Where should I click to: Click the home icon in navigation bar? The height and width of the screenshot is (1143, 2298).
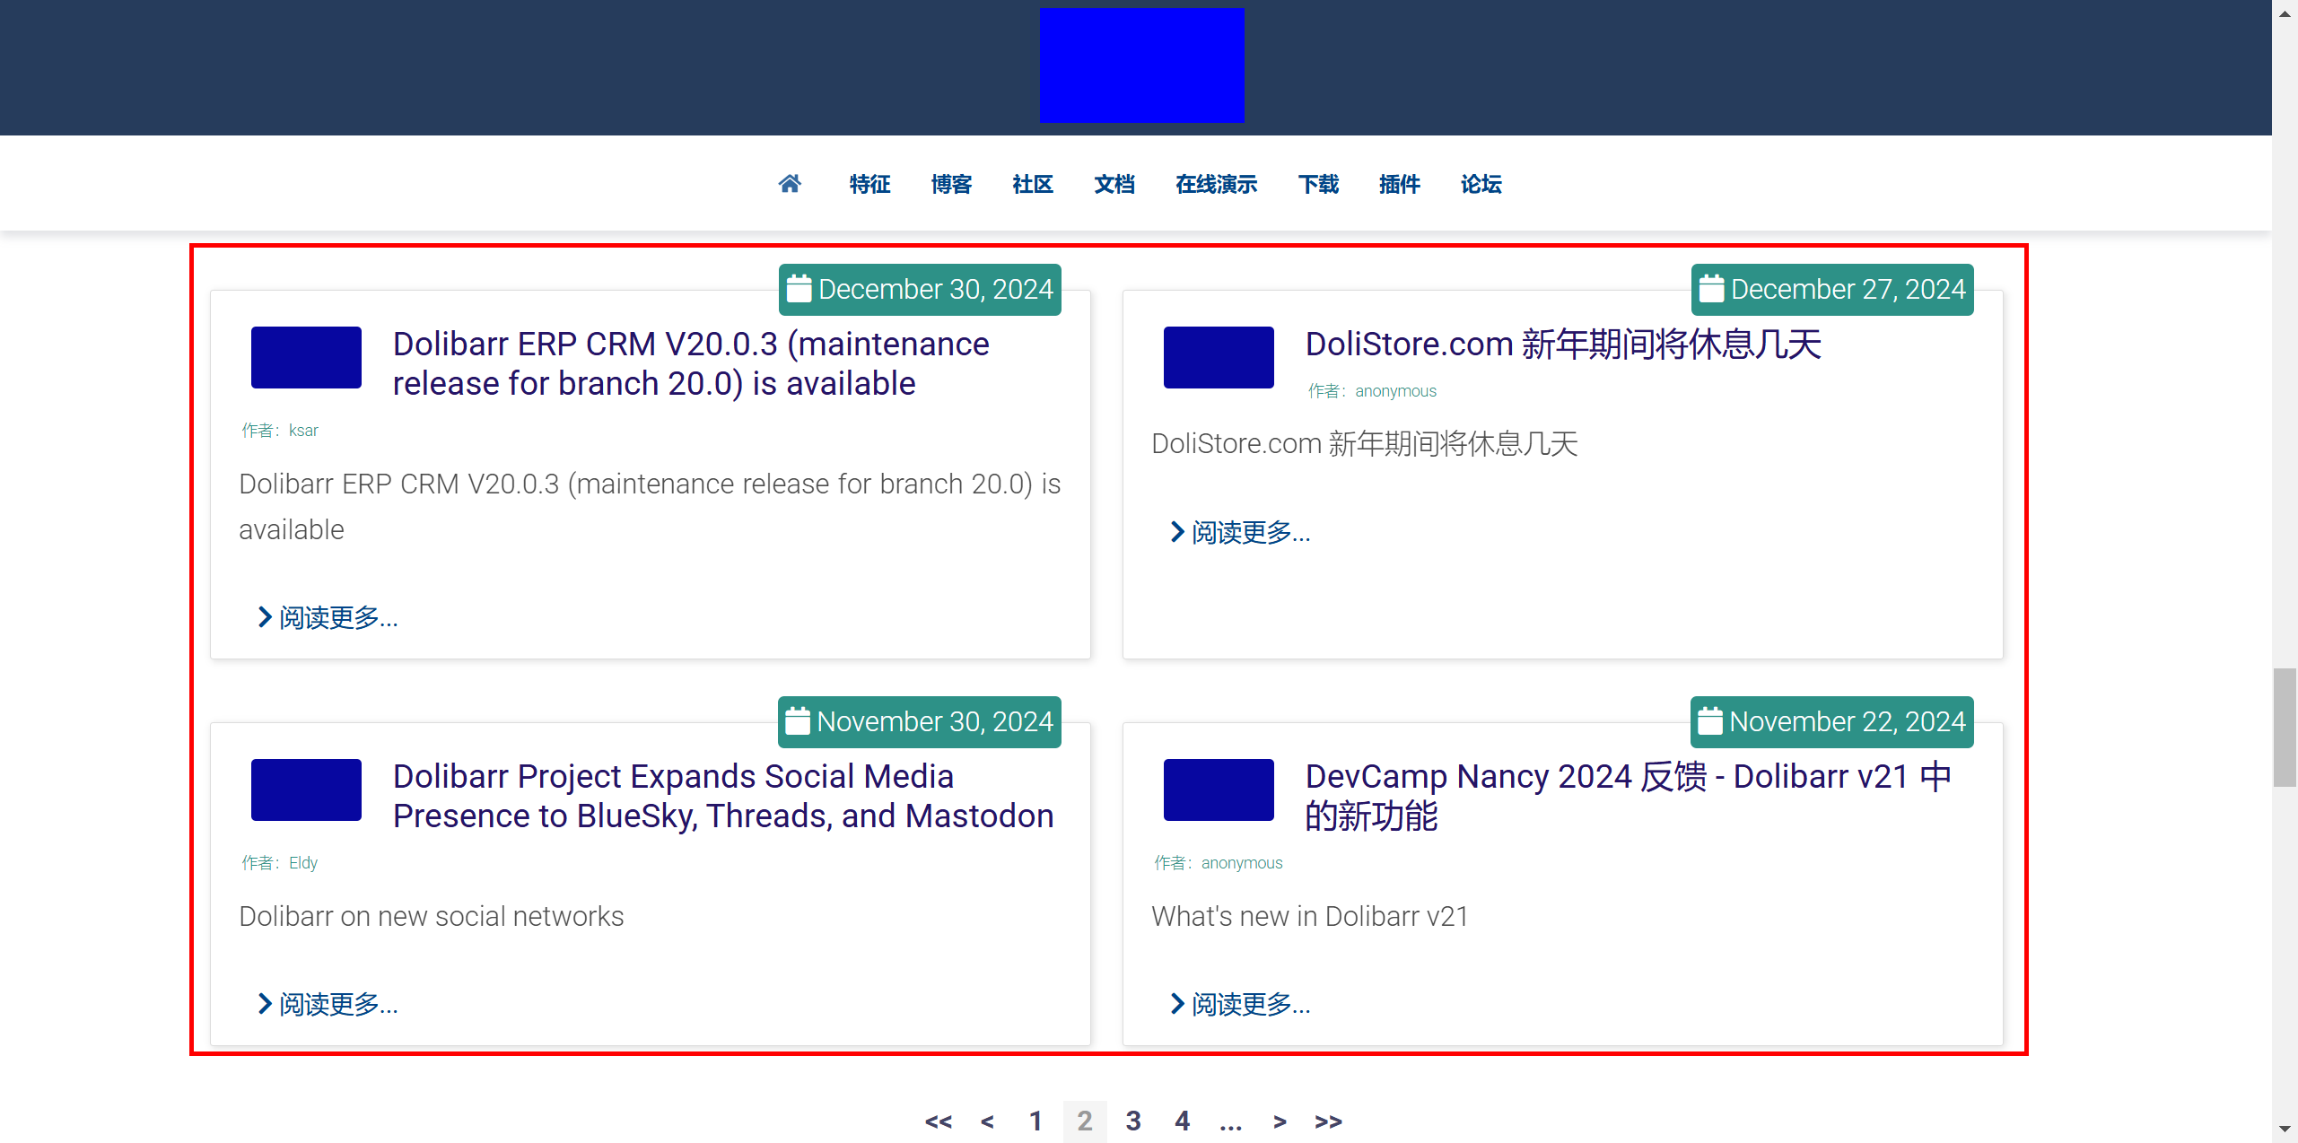point(789,184)
